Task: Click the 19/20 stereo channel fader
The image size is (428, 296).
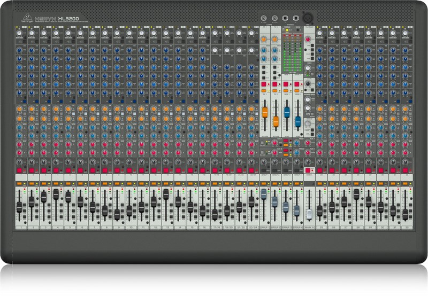Action: click(x=227, y=211)
